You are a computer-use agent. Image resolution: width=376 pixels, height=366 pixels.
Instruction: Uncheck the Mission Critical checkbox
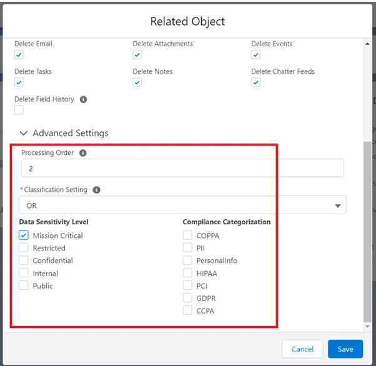click(x=24, y=235)
